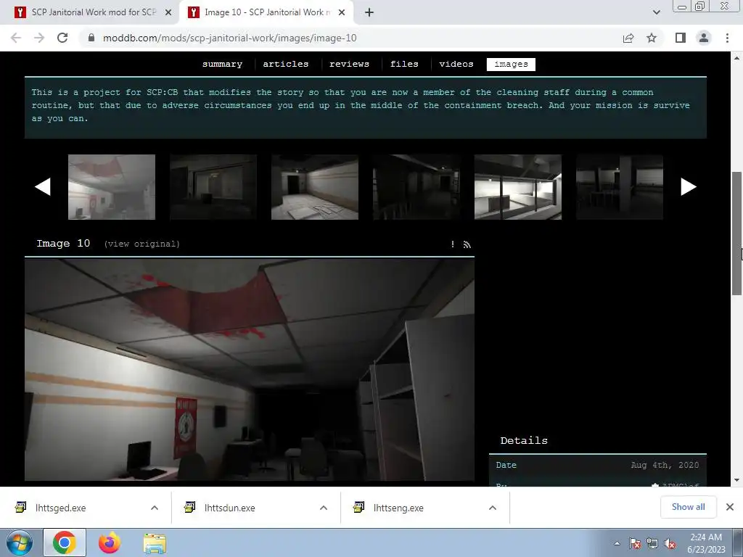The width and height of the screenshot is (743, 557).
Task: Expand options for lhttsged.exe
Action: tap(155, 508)
